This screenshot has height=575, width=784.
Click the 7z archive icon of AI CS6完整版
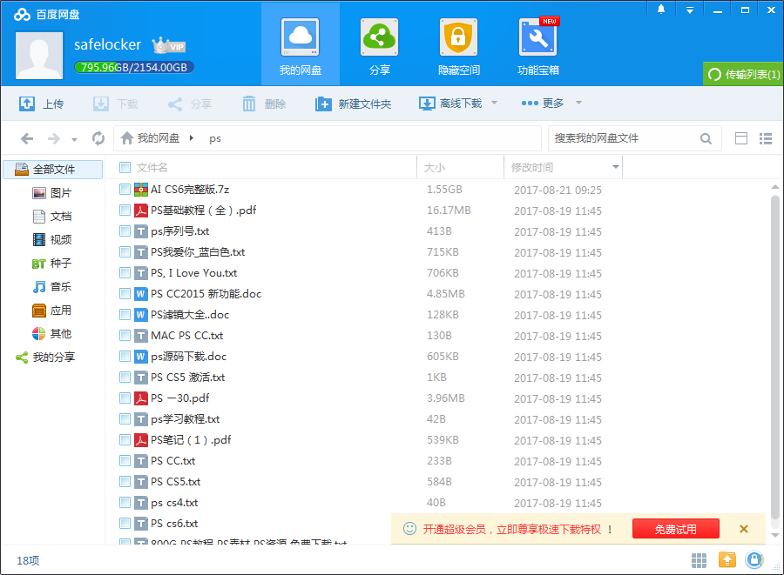[x=141, y=189]
